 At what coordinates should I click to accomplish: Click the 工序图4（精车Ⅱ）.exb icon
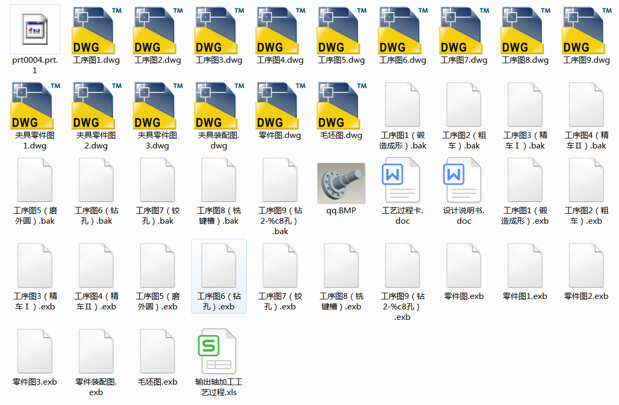click(x=96, y=265)
